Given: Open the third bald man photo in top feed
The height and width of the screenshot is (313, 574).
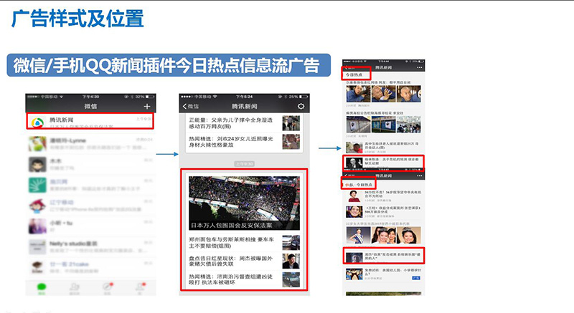Looking at the screenshot, I should click(x=408, y=94).
